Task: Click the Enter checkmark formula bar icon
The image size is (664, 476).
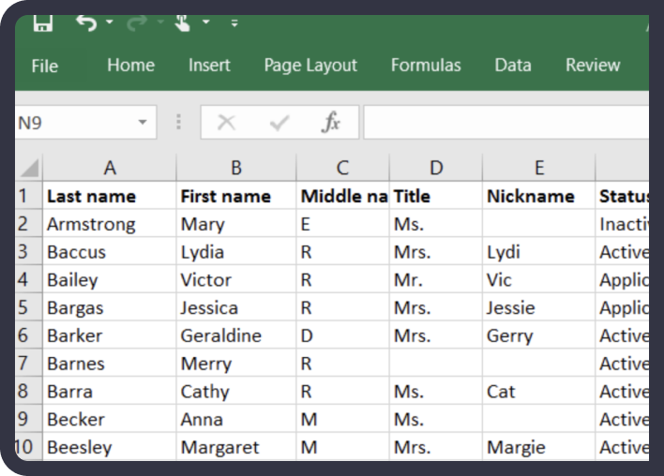Action: [279, 123]
